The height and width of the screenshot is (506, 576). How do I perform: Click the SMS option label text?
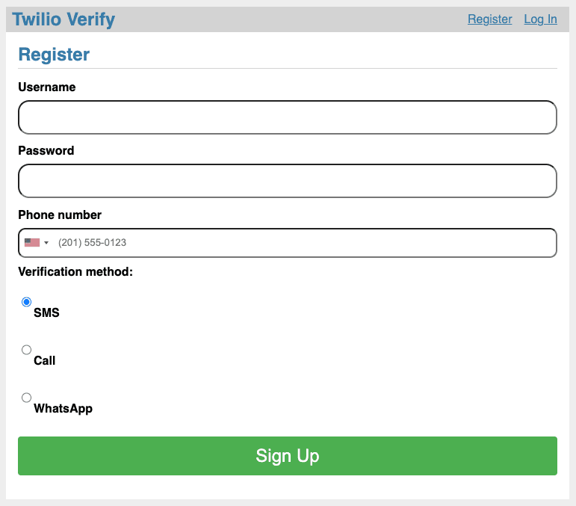(x=46, y=312)
